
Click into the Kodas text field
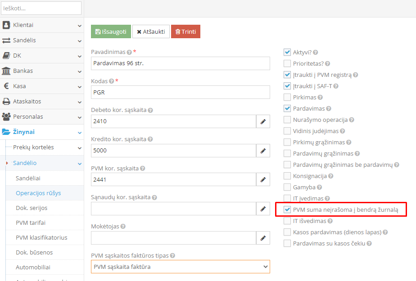180,92
